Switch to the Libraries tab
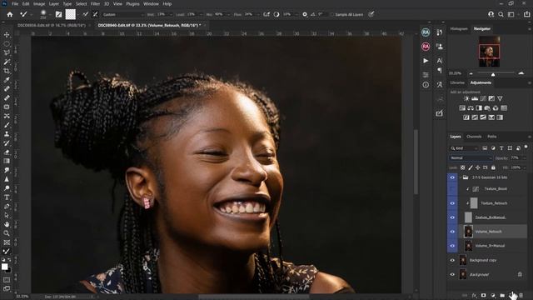533x300 pixels. point(457,82)
